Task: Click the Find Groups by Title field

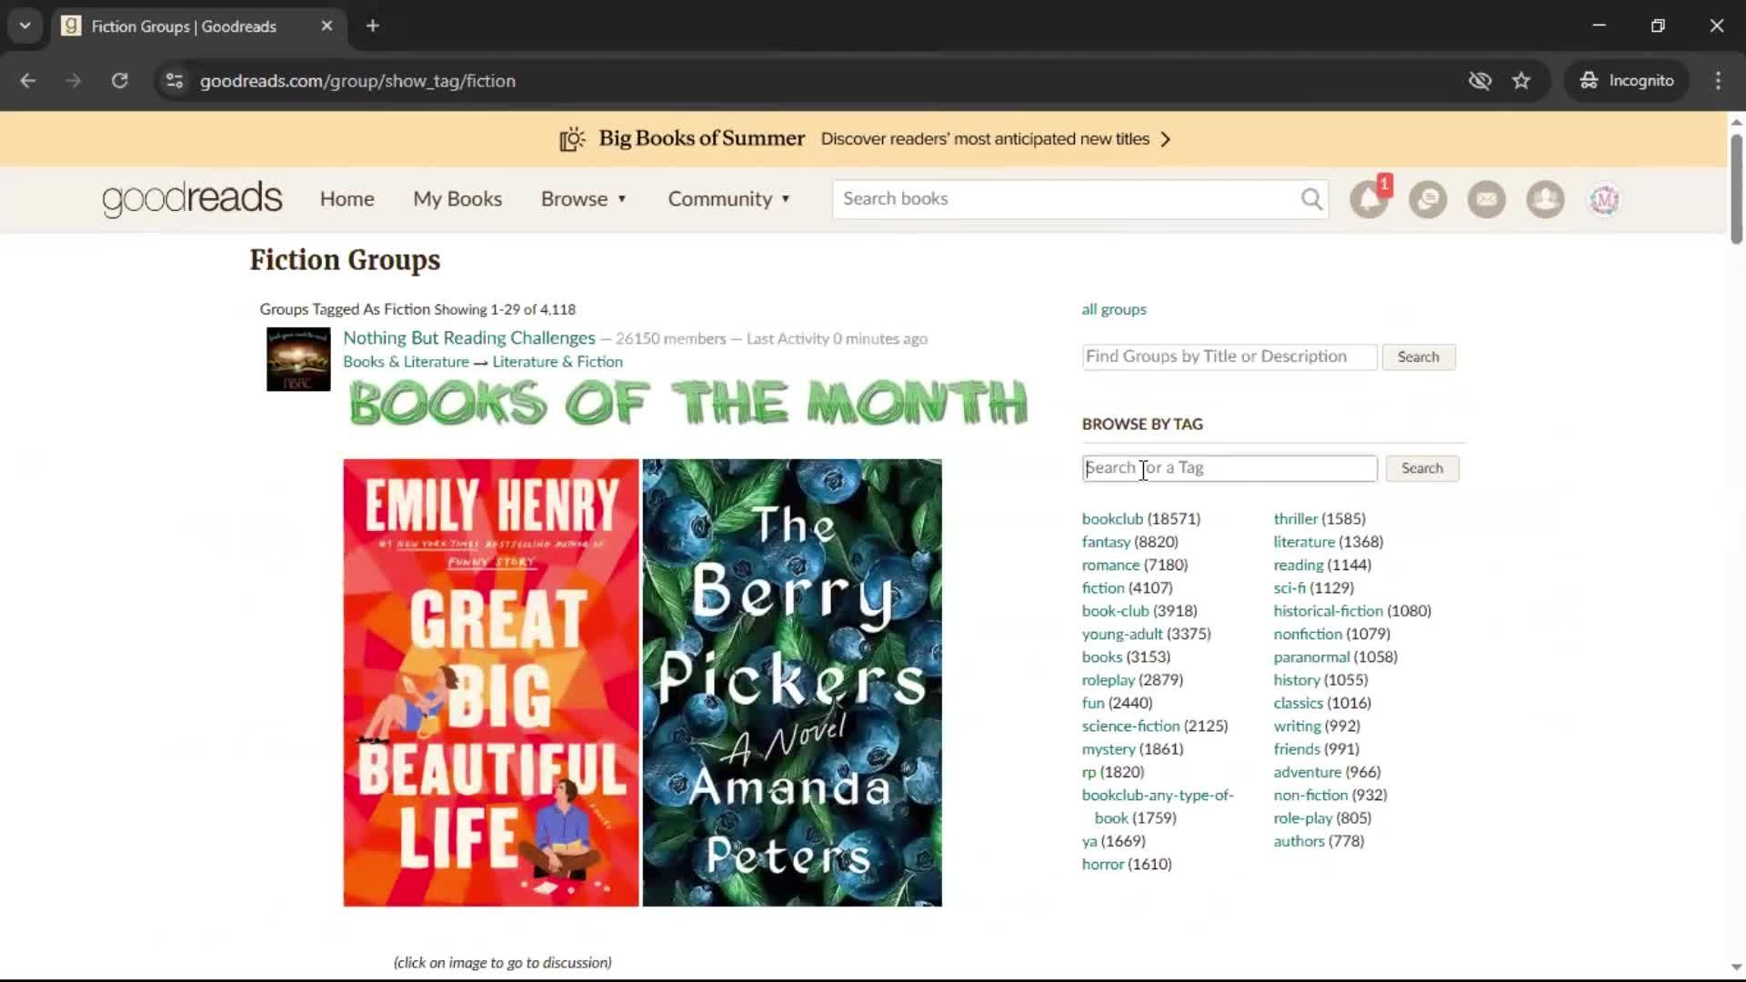Action: click(1229, 356)
